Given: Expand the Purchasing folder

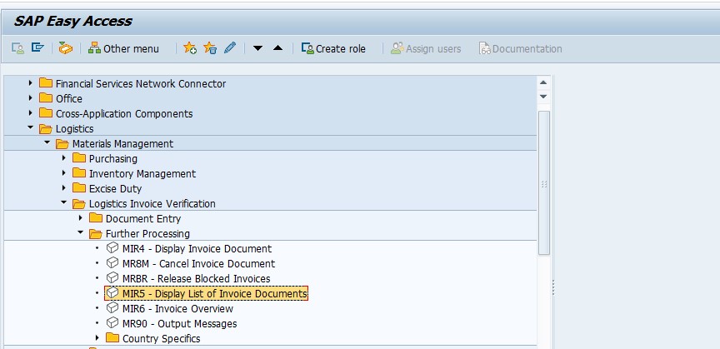Looking at the screenshot, I should (64, 158).
